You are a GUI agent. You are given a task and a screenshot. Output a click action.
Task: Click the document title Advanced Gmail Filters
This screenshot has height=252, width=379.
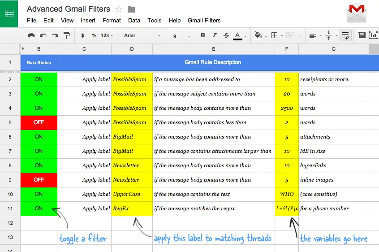pyautogui.click(x=69, y=9)
